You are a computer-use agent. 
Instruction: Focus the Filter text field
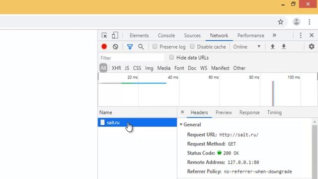tap(132, 58)
